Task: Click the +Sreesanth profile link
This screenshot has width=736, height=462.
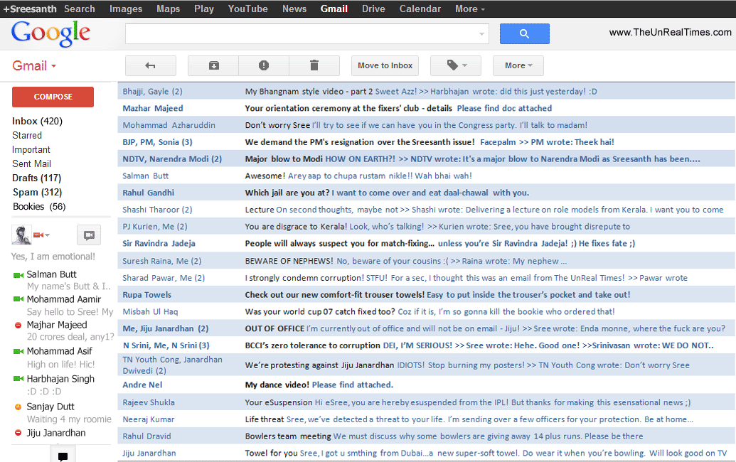Action: click(x=30, y=9)
